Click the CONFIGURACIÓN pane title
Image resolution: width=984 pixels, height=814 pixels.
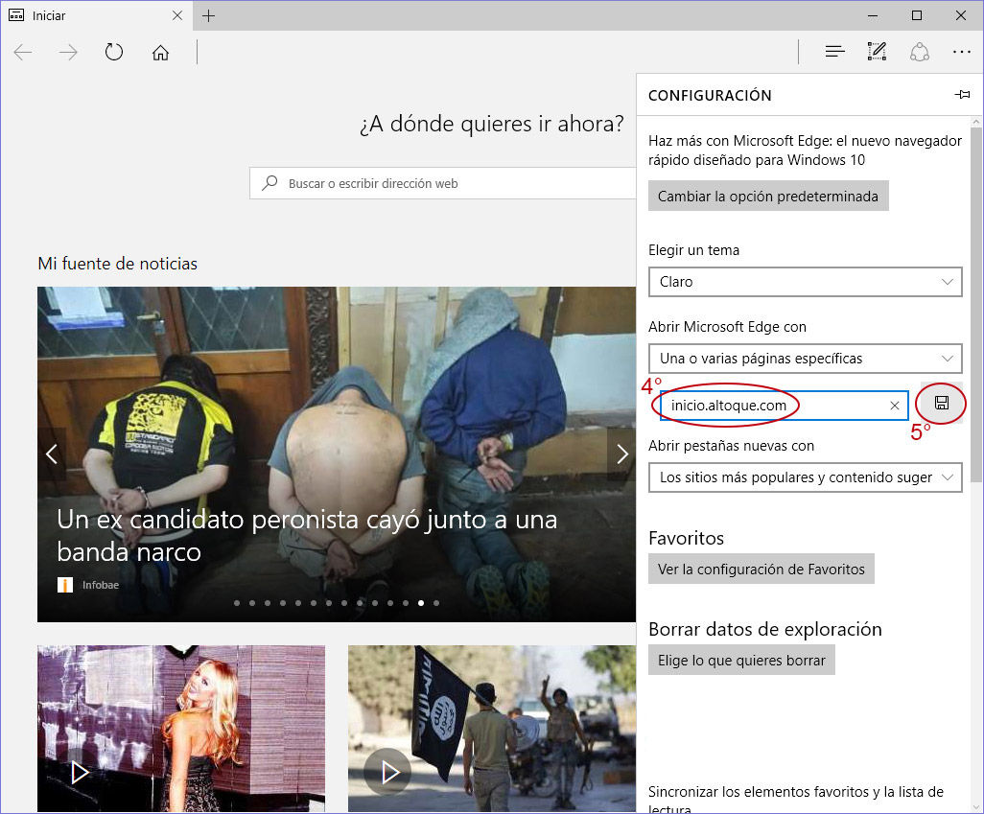(x=710, y=95)
